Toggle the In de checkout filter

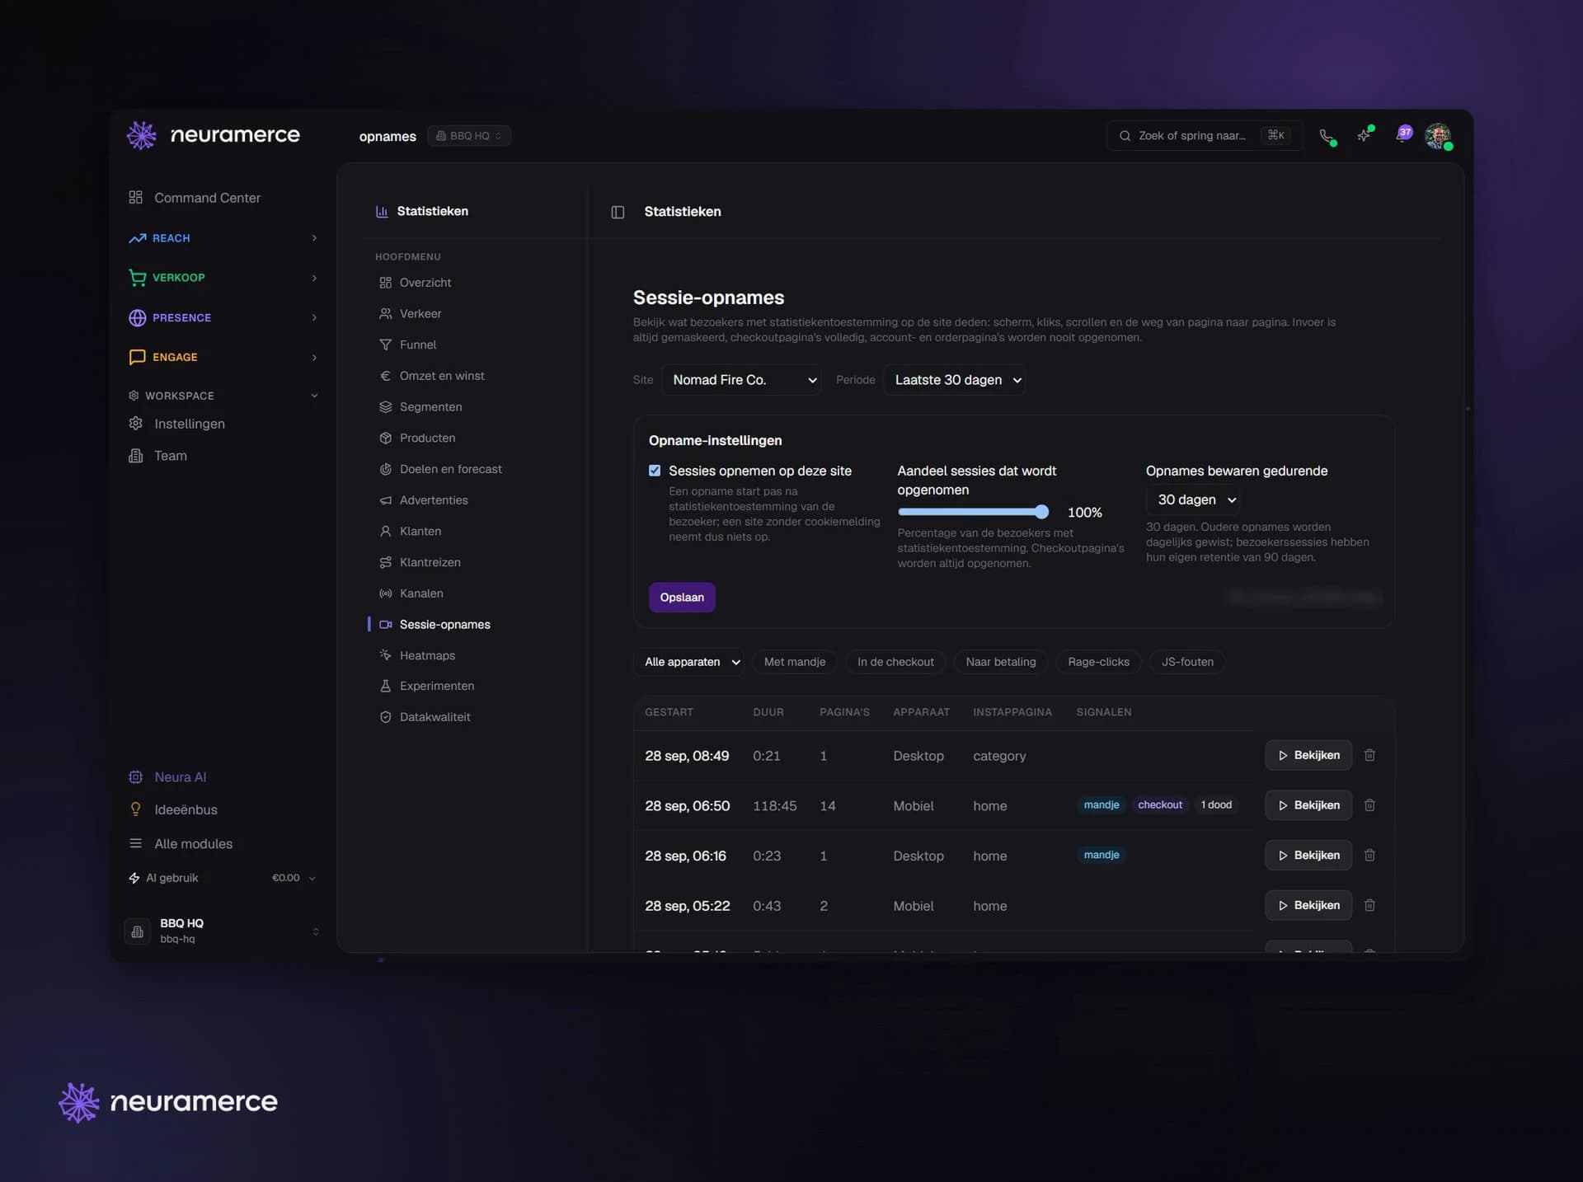click(895, 662)
